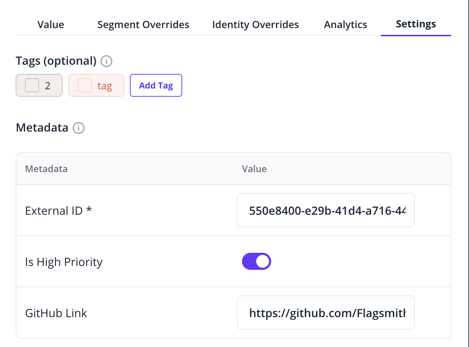Focus the External ID value field
Viewport: 469px width, 347px height.
326,210
